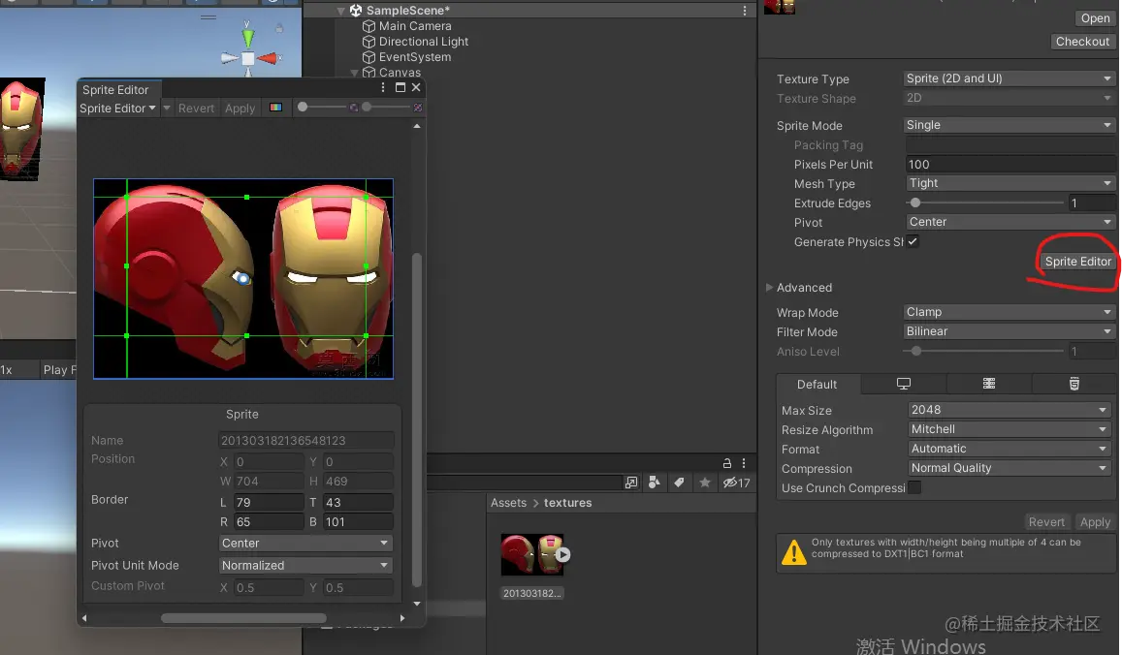Click the Border B field showing 101

click(358, 521)
